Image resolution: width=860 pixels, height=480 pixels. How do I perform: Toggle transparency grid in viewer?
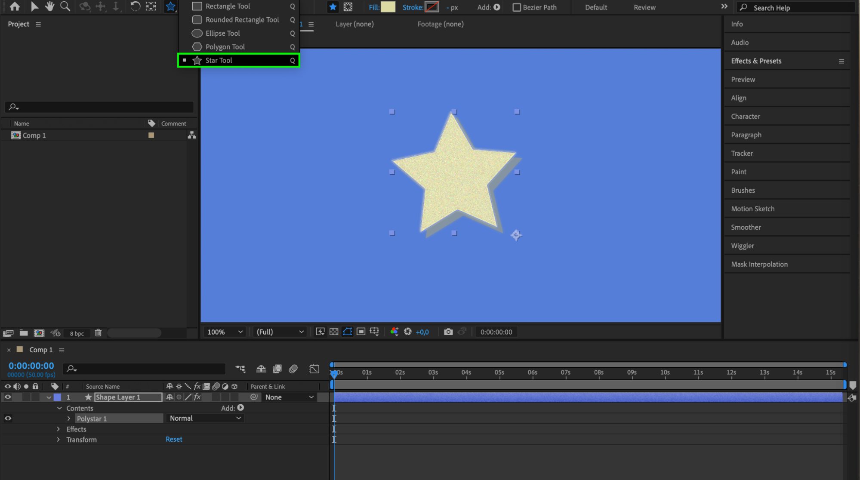(333, 332)
